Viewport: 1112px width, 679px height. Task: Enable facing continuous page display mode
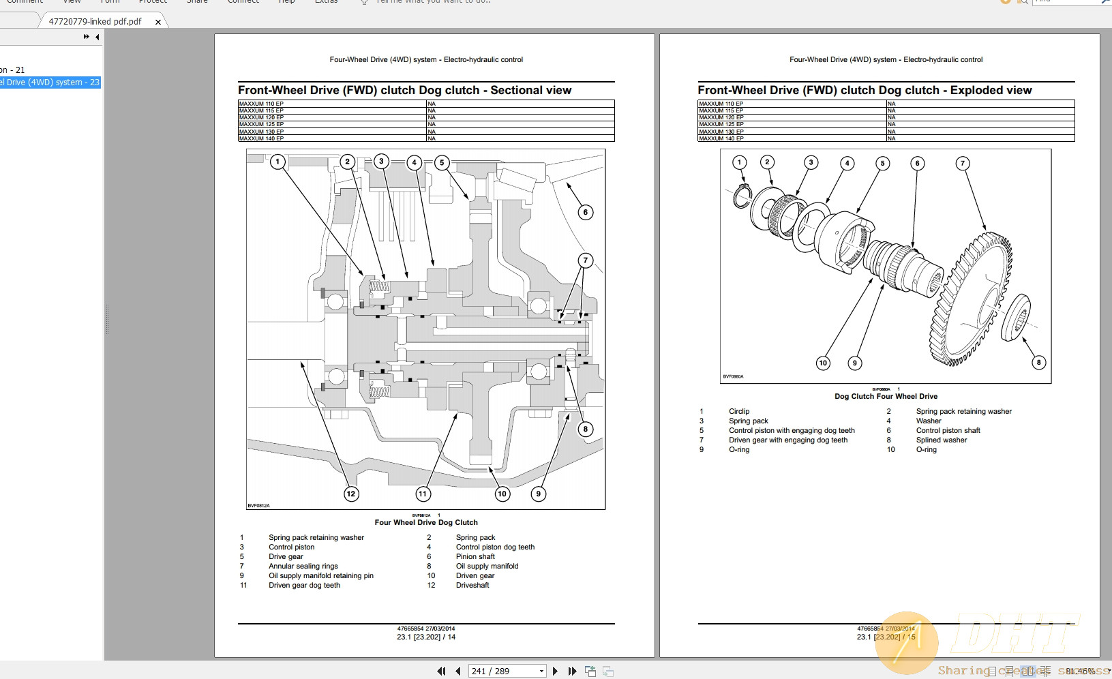(x=1047, y=670)
